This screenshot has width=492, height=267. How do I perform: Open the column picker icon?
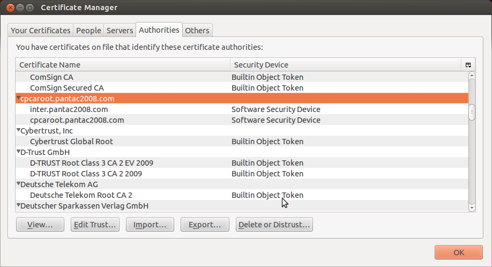point(468,64)
